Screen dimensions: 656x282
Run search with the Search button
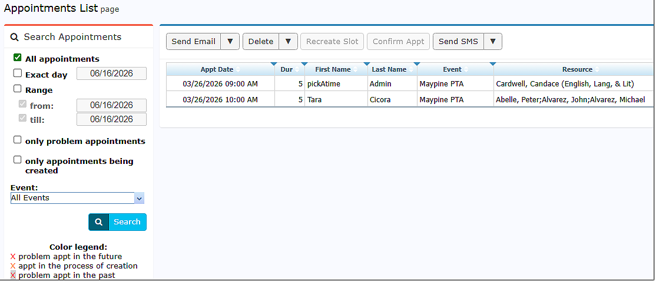[x=118, y=222]
